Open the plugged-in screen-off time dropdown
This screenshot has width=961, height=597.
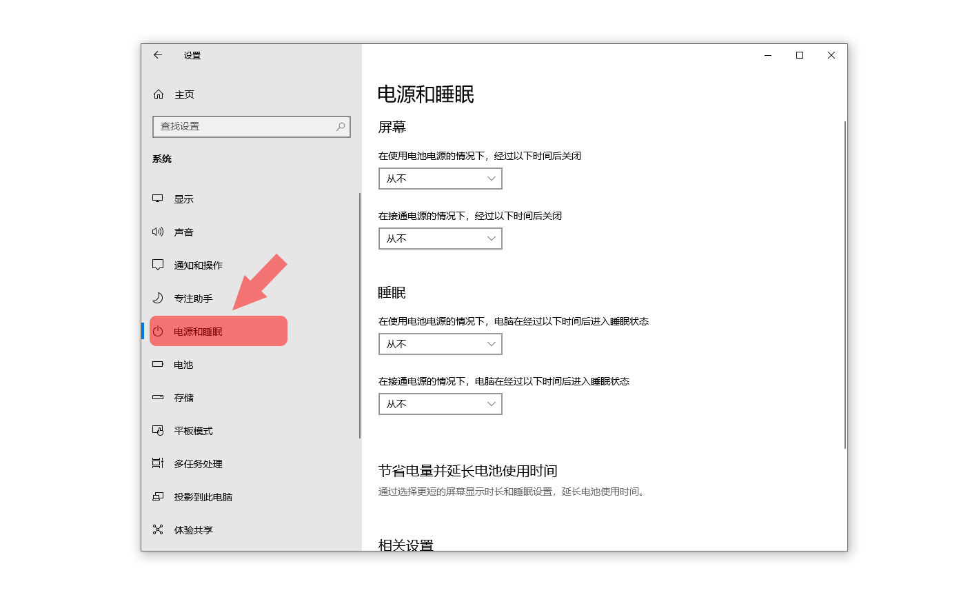click(440, 239)
